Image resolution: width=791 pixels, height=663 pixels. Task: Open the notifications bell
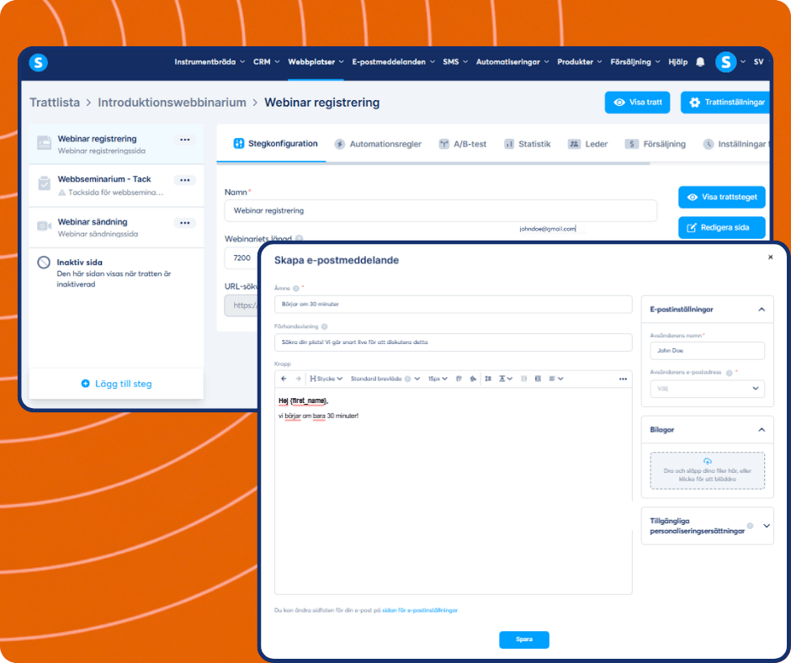(x=700, y=61)
